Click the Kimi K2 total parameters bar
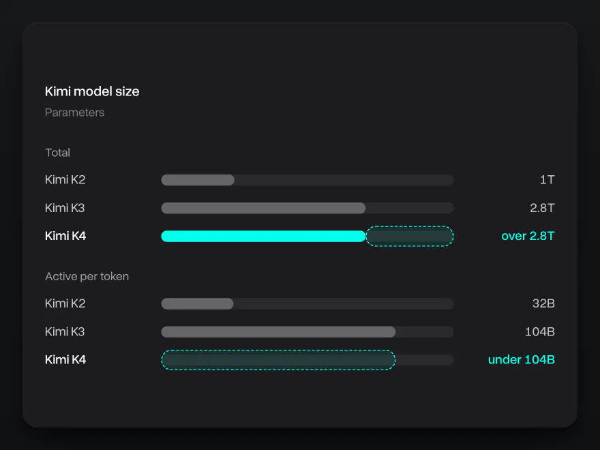Screen dimensions: 600x450 tap(198, 180)
